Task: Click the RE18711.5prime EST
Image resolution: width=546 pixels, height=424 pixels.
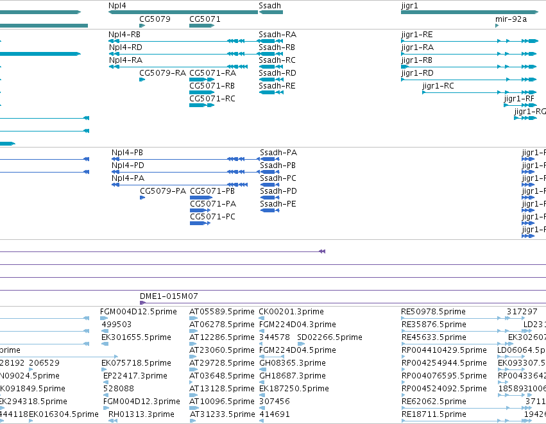Action: pos(434,414)
